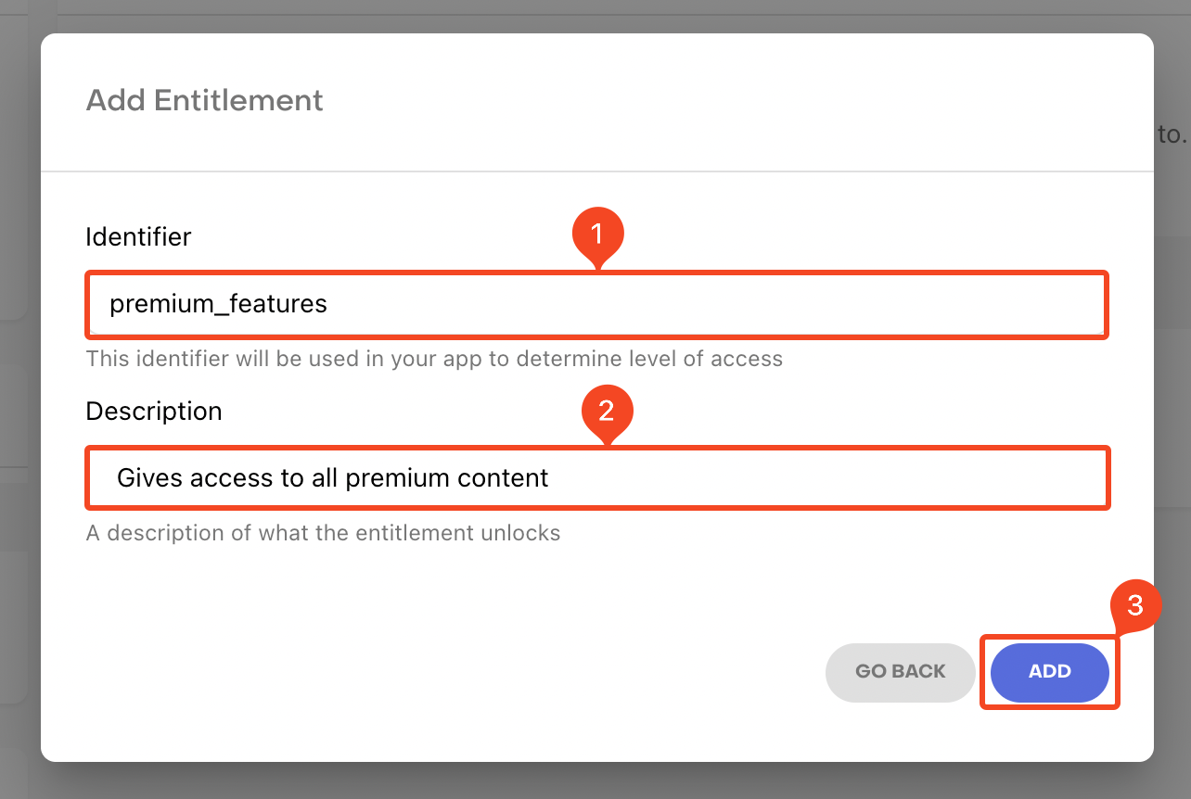Screen dimensions: 1191x799
Task: Click the "Description" field label
Action: [x=153, y=411]
